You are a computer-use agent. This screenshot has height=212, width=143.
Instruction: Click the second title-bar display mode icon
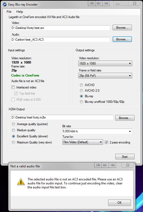(x=99, y=3)
